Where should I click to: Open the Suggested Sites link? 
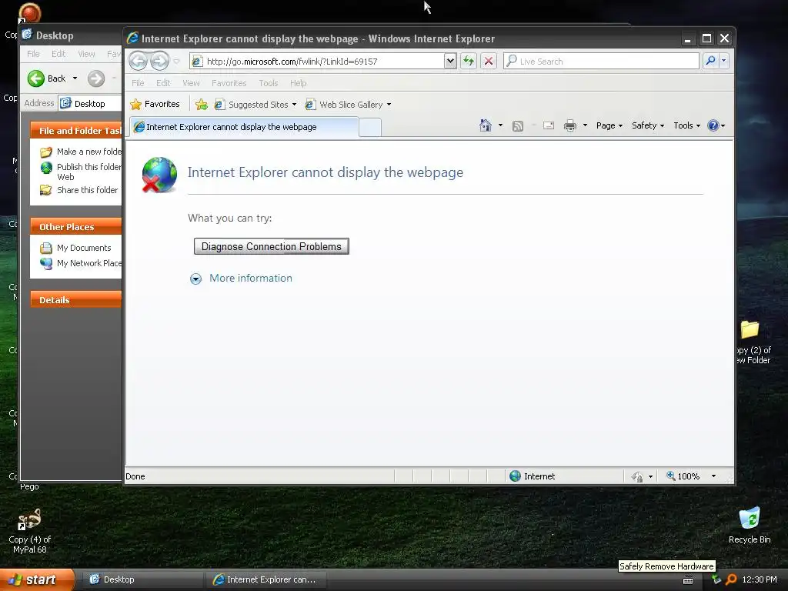pos(255,105)
